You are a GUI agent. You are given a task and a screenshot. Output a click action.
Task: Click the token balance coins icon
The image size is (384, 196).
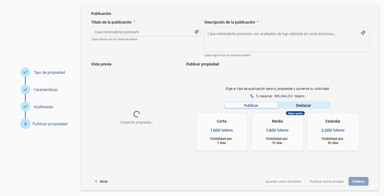coord(252,96)
